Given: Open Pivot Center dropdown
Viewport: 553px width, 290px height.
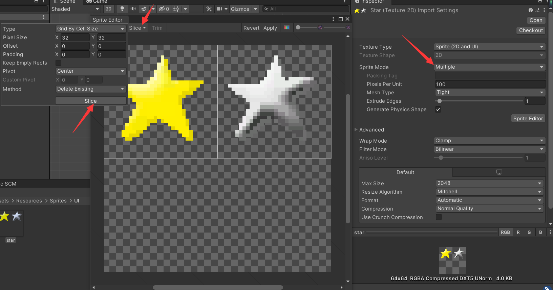Looking at the screenshot, I should pos(91,71).
